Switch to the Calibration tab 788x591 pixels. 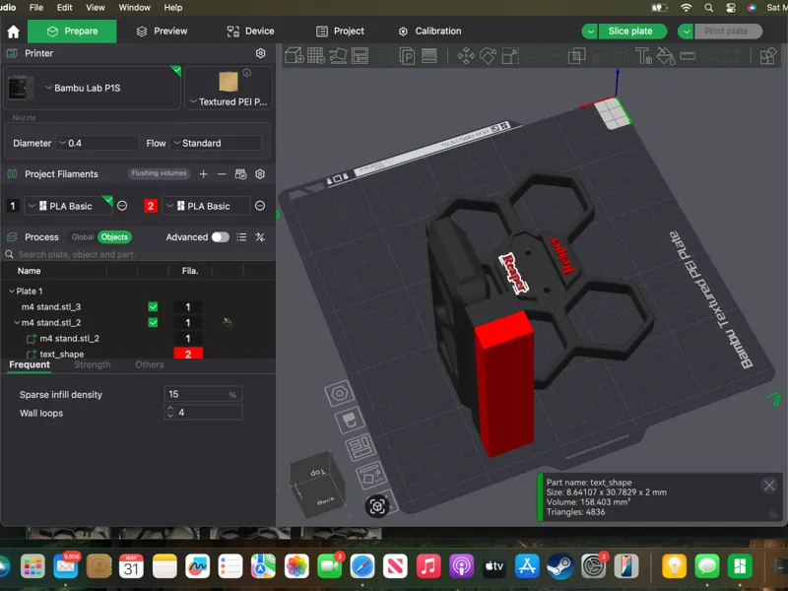[429, 32]
